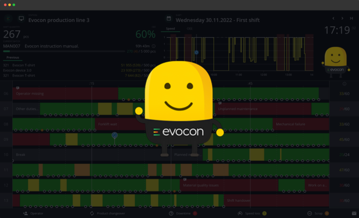359x218 pixels.
Task: Click the Downtime button
Action: click(x=183, y=214)
